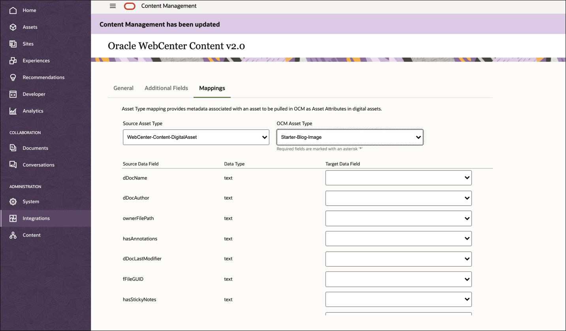Click the Recommendations lightbulb icon
This screenshot has width=566, height=331.
(13, 78)
